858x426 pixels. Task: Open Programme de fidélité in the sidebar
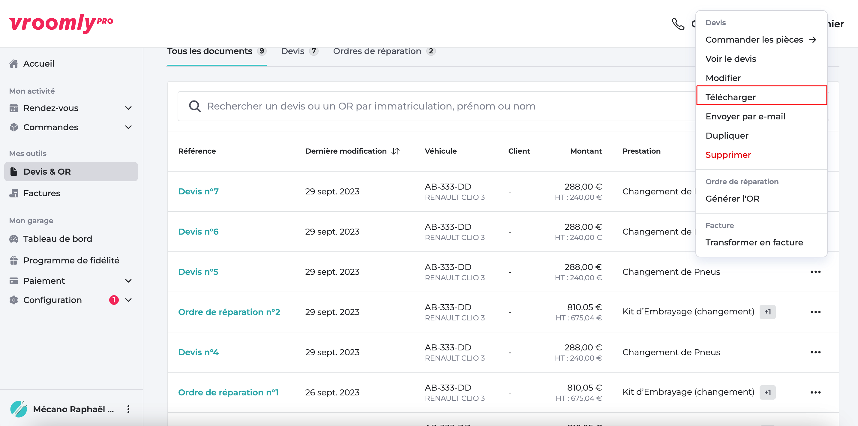(71, 260)
